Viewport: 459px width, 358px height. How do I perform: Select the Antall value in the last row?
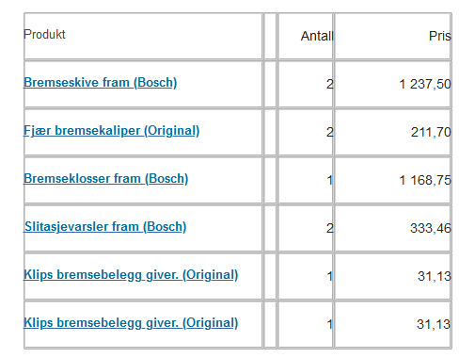[330, 324]
